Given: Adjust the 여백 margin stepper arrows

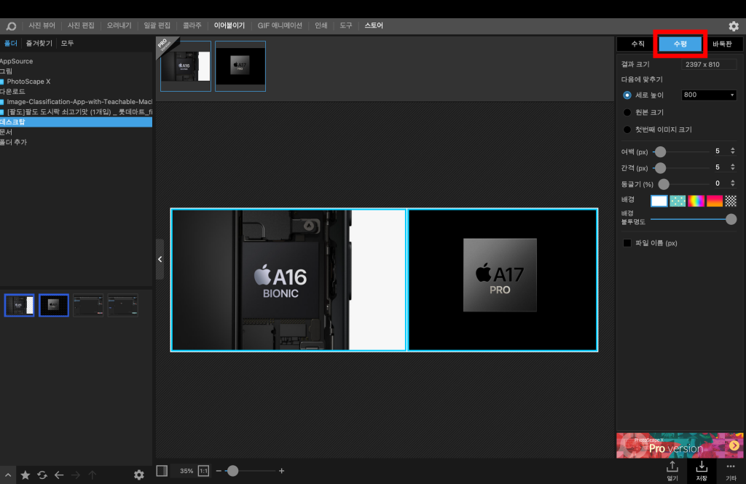Looking at the screenshot, I should pos(733,151).
